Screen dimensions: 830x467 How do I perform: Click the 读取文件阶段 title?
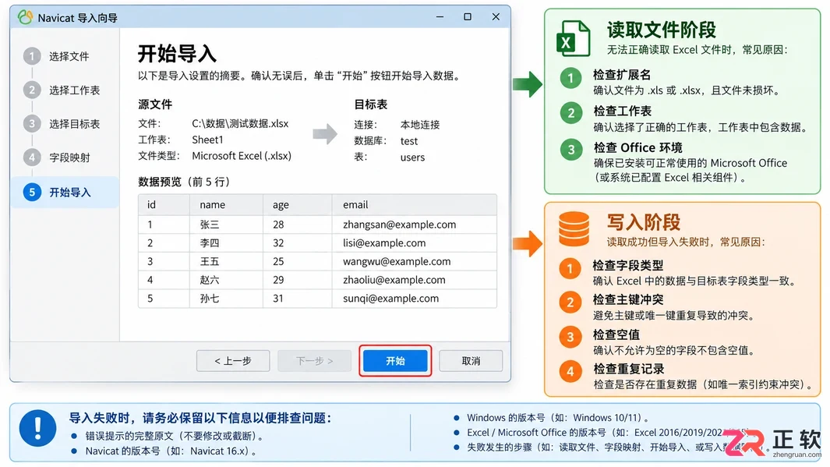click(x=662, y=30)
